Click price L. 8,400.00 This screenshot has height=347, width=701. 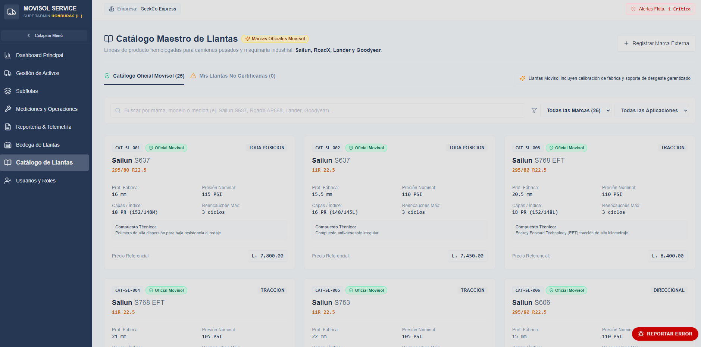667,256
